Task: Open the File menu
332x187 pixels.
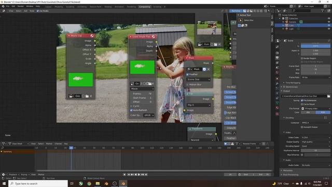Action: pyautogui.click(x=8, y=6)
